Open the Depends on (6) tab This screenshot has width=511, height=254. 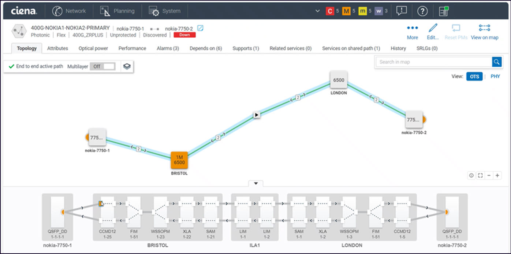point(206,48)
